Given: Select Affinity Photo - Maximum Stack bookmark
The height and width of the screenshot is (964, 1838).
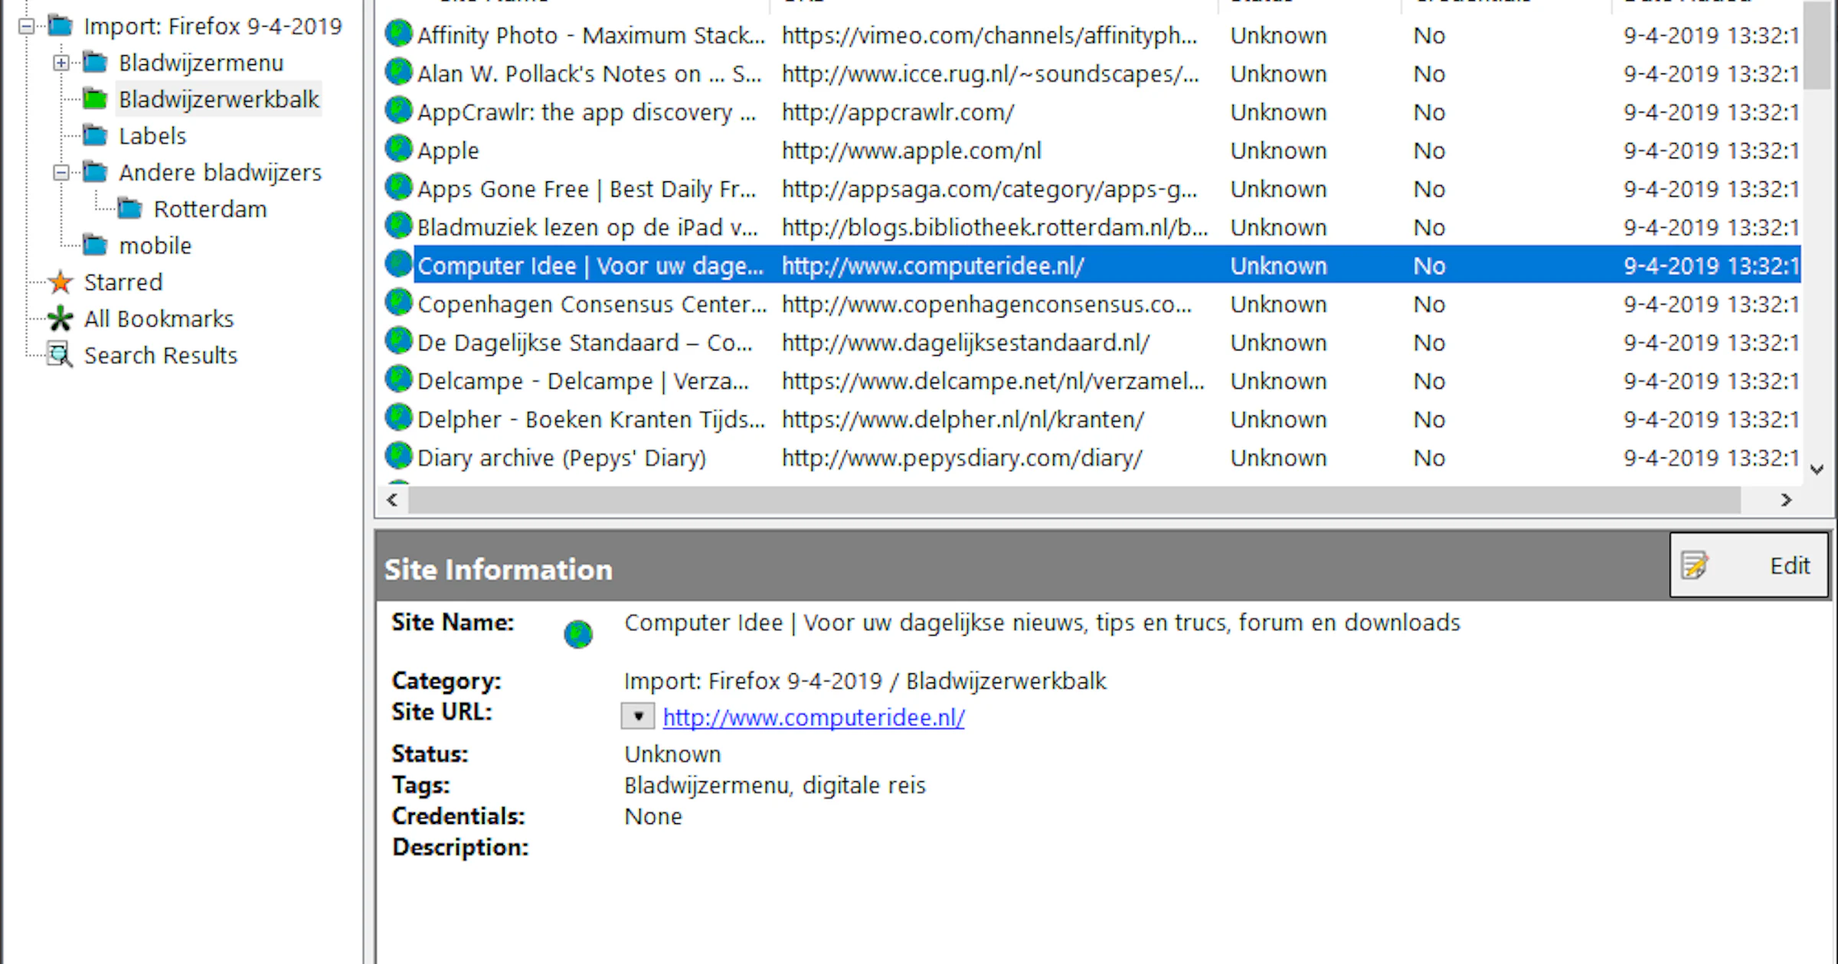Looking at the screenshot, I should click(590, 36).
